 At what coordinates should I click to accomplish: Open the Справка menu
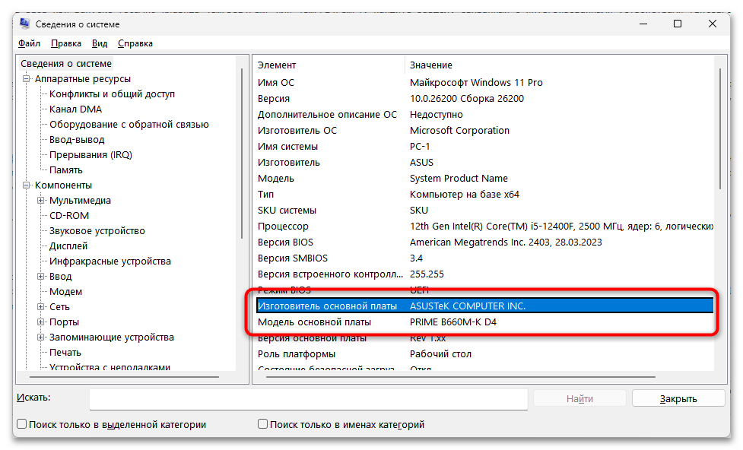(135, 43)
